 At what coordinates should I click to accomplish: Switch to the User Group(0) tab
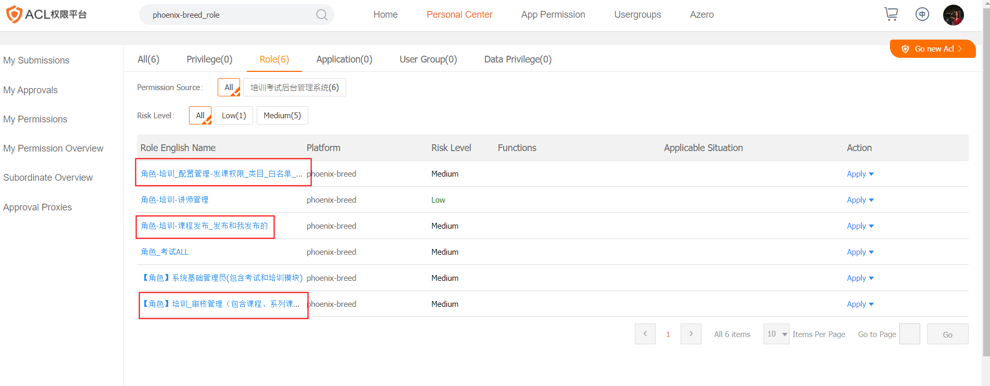pos(428,59)
